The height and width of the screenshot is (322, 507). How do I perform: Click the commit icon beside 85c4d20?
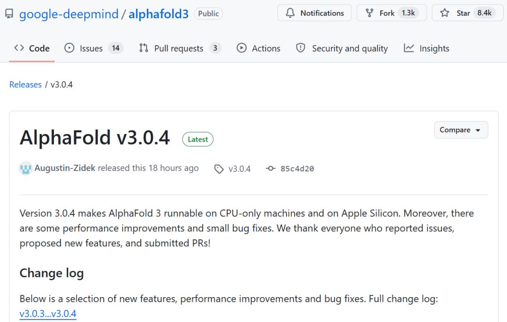point(270,169)
